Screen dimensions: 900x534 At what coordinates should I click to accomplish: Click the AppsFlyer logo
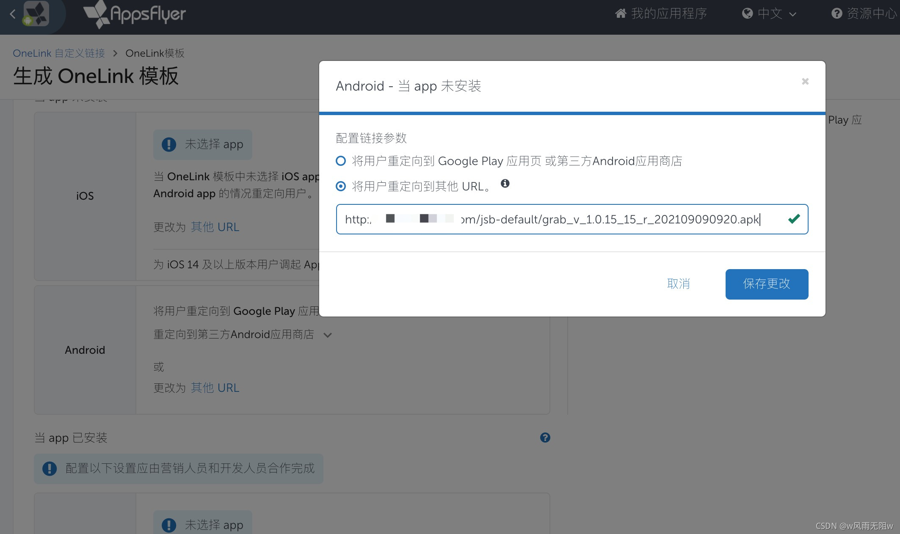[x=135, y=14]
